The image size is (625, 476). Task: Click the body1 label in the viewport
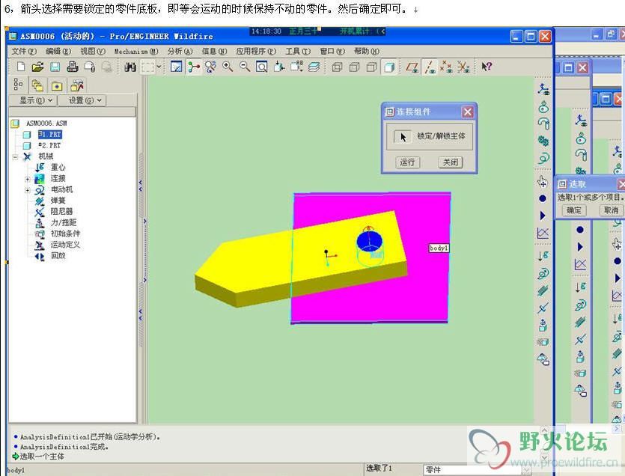pos(439,248)
